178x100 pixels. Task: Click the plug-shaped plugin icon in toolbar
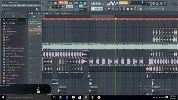tap(132, 9)
